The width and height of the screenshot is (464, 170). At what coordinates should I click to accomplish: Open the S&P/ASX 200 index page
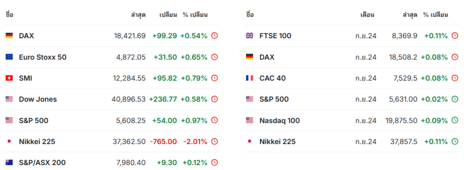click(42, 163)
